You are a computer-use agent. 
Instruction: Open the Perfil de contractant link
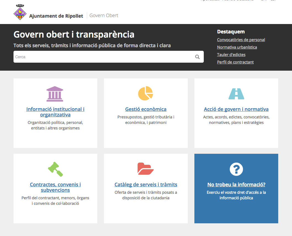pyautogui.click(x=235, y=62)
